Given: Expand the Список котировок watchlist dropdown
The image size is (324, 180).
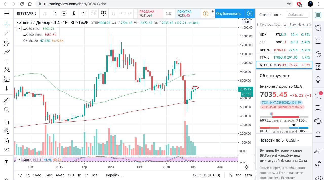Looking at the screenshot, I should 271,15.
